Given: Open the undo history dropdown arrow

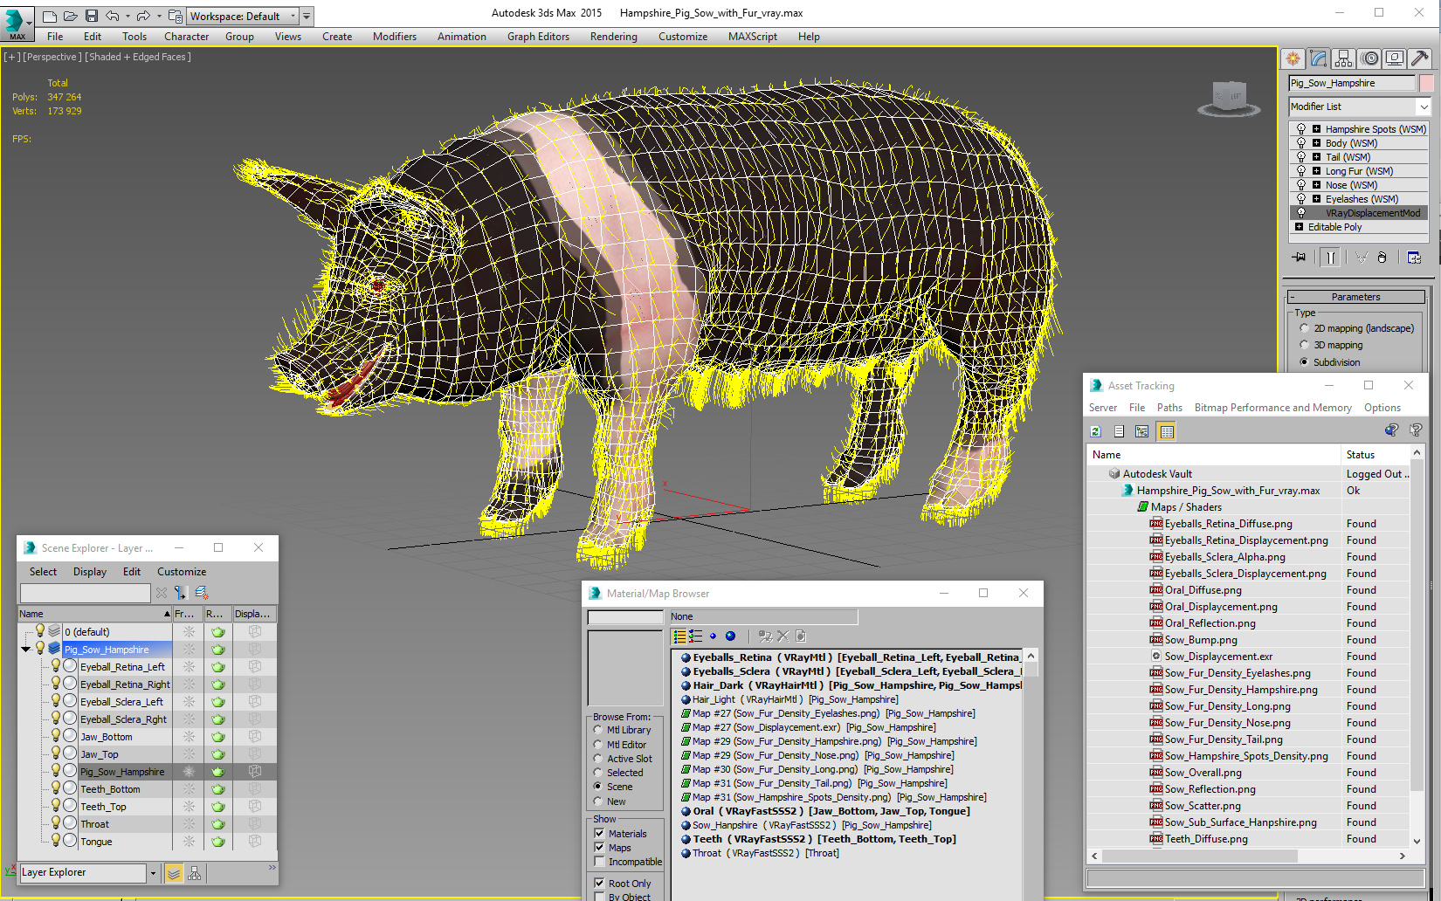Looking at the screenshot, I should pos(128,16).
